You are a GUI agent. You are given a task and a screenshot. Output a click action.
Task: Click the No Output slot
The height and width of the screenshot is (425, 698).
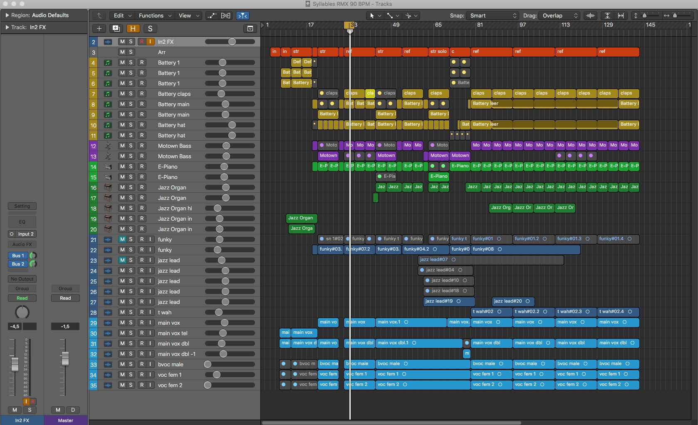click(22, 279)
